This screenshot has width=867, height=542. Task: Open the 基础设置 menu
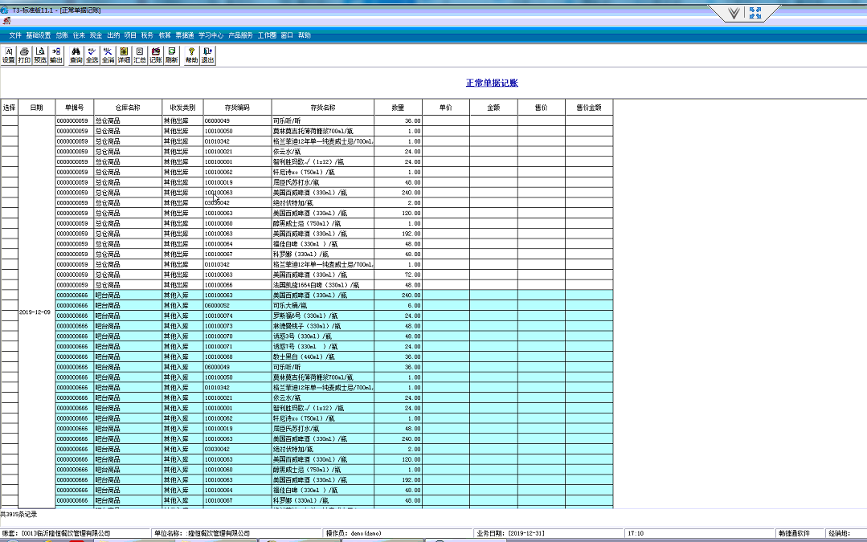tap(38, 35)
